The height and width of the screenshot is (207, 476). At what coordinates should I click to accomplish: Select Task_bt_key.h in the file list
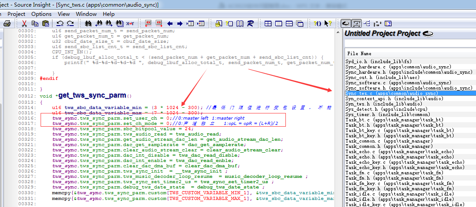pyautogui.click(x=400, y=135)
